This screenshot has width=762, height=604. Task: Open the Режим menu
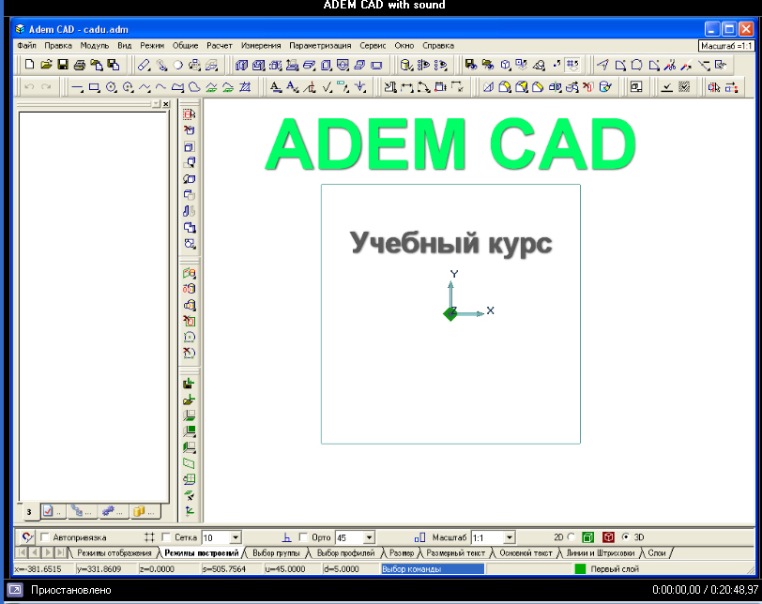coord(152,46)
